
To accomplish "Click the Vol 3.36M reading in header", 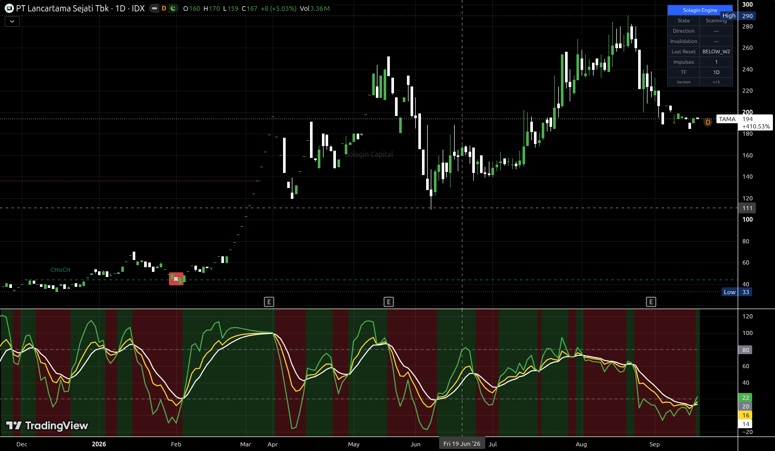I will point(315,9).
